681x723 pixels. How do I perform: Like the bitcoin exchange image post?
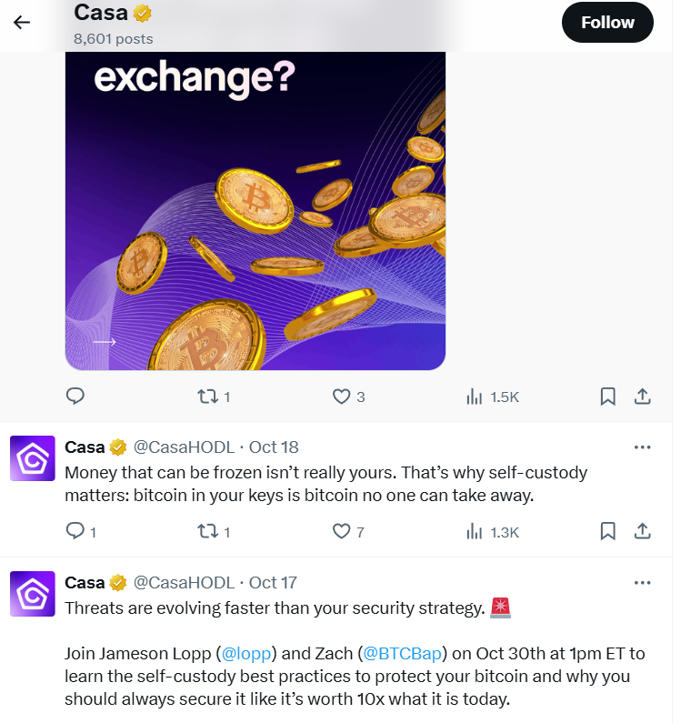[342, 397]
